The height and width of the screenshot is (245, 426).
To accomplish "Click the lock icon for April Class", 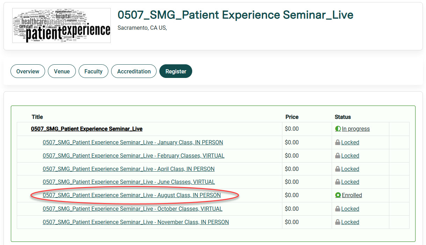I will click(338, 169).
